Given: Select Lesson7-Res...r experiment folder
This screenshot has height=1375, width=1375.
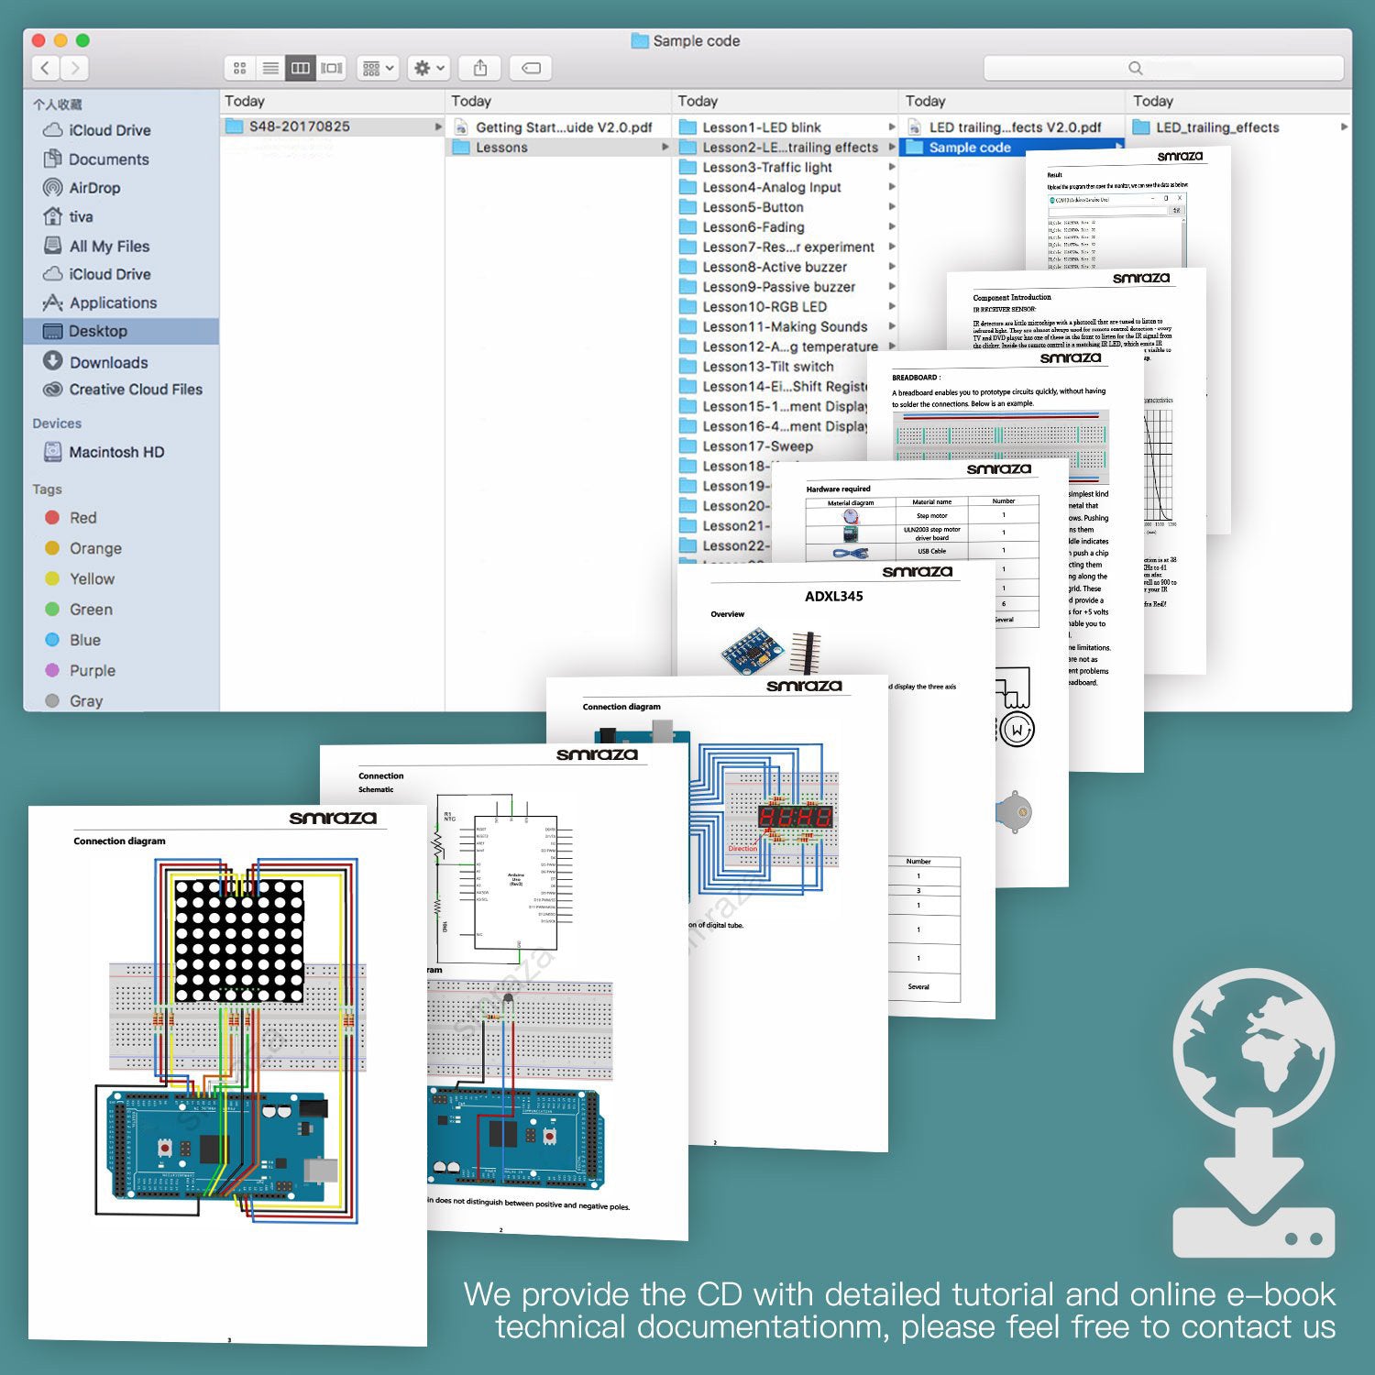Looking at the screenshot, I should (776, 247).
